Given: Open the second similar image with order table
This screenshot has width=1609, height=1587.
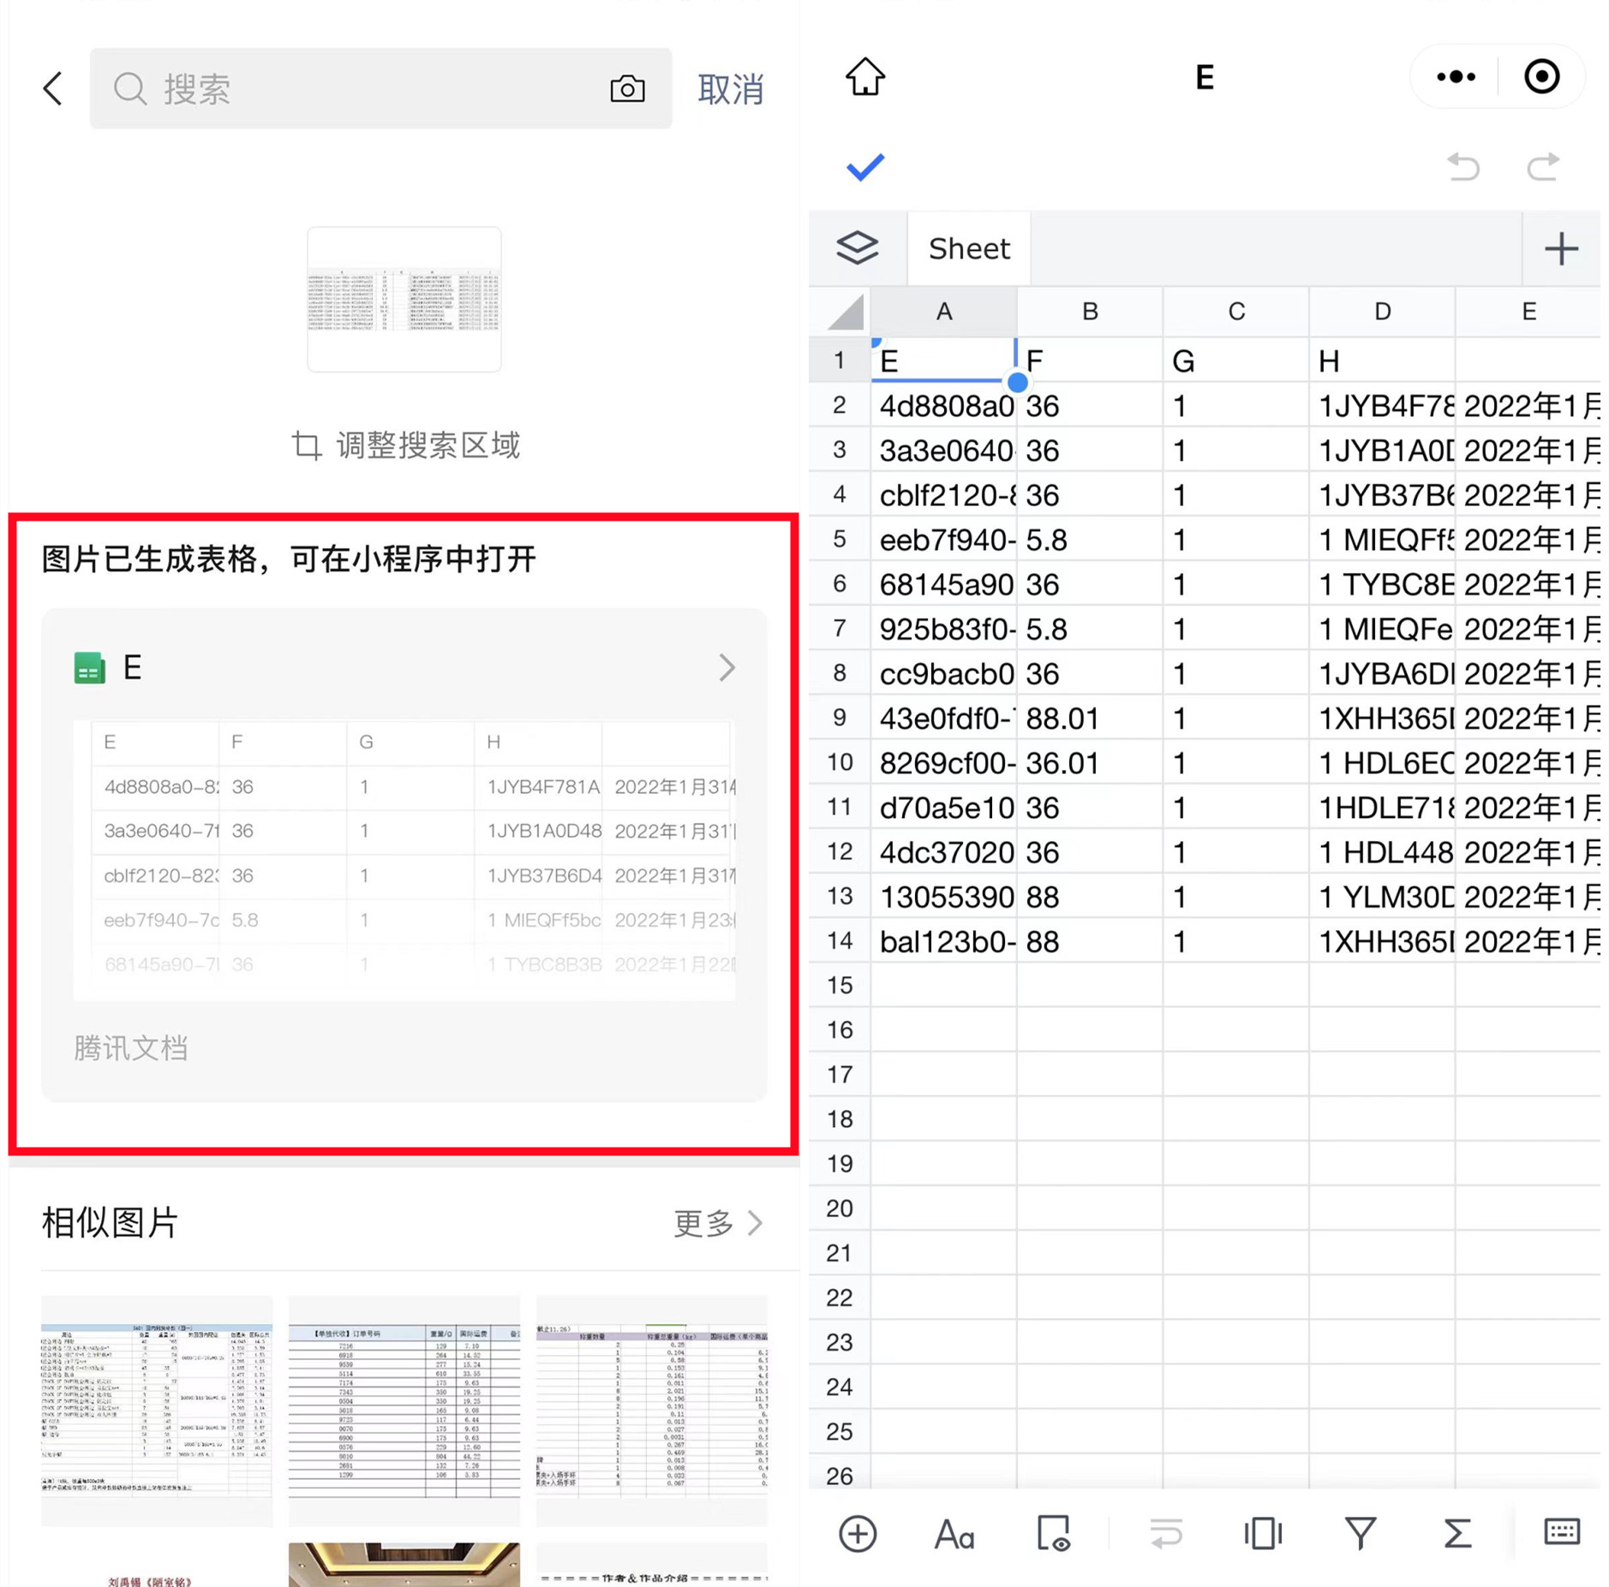Looking at the screenshot, I should pos(404,1411).
